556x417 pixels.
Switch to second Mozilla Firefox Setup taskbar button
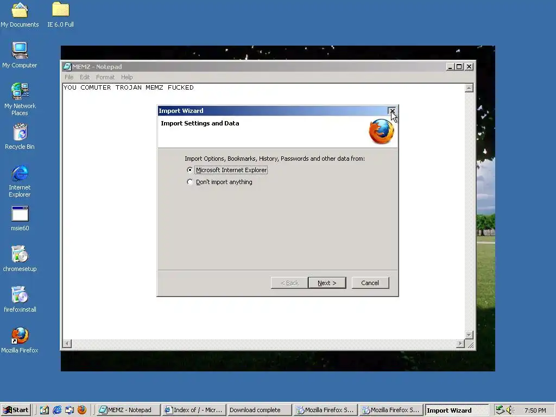tap(391, 410)
